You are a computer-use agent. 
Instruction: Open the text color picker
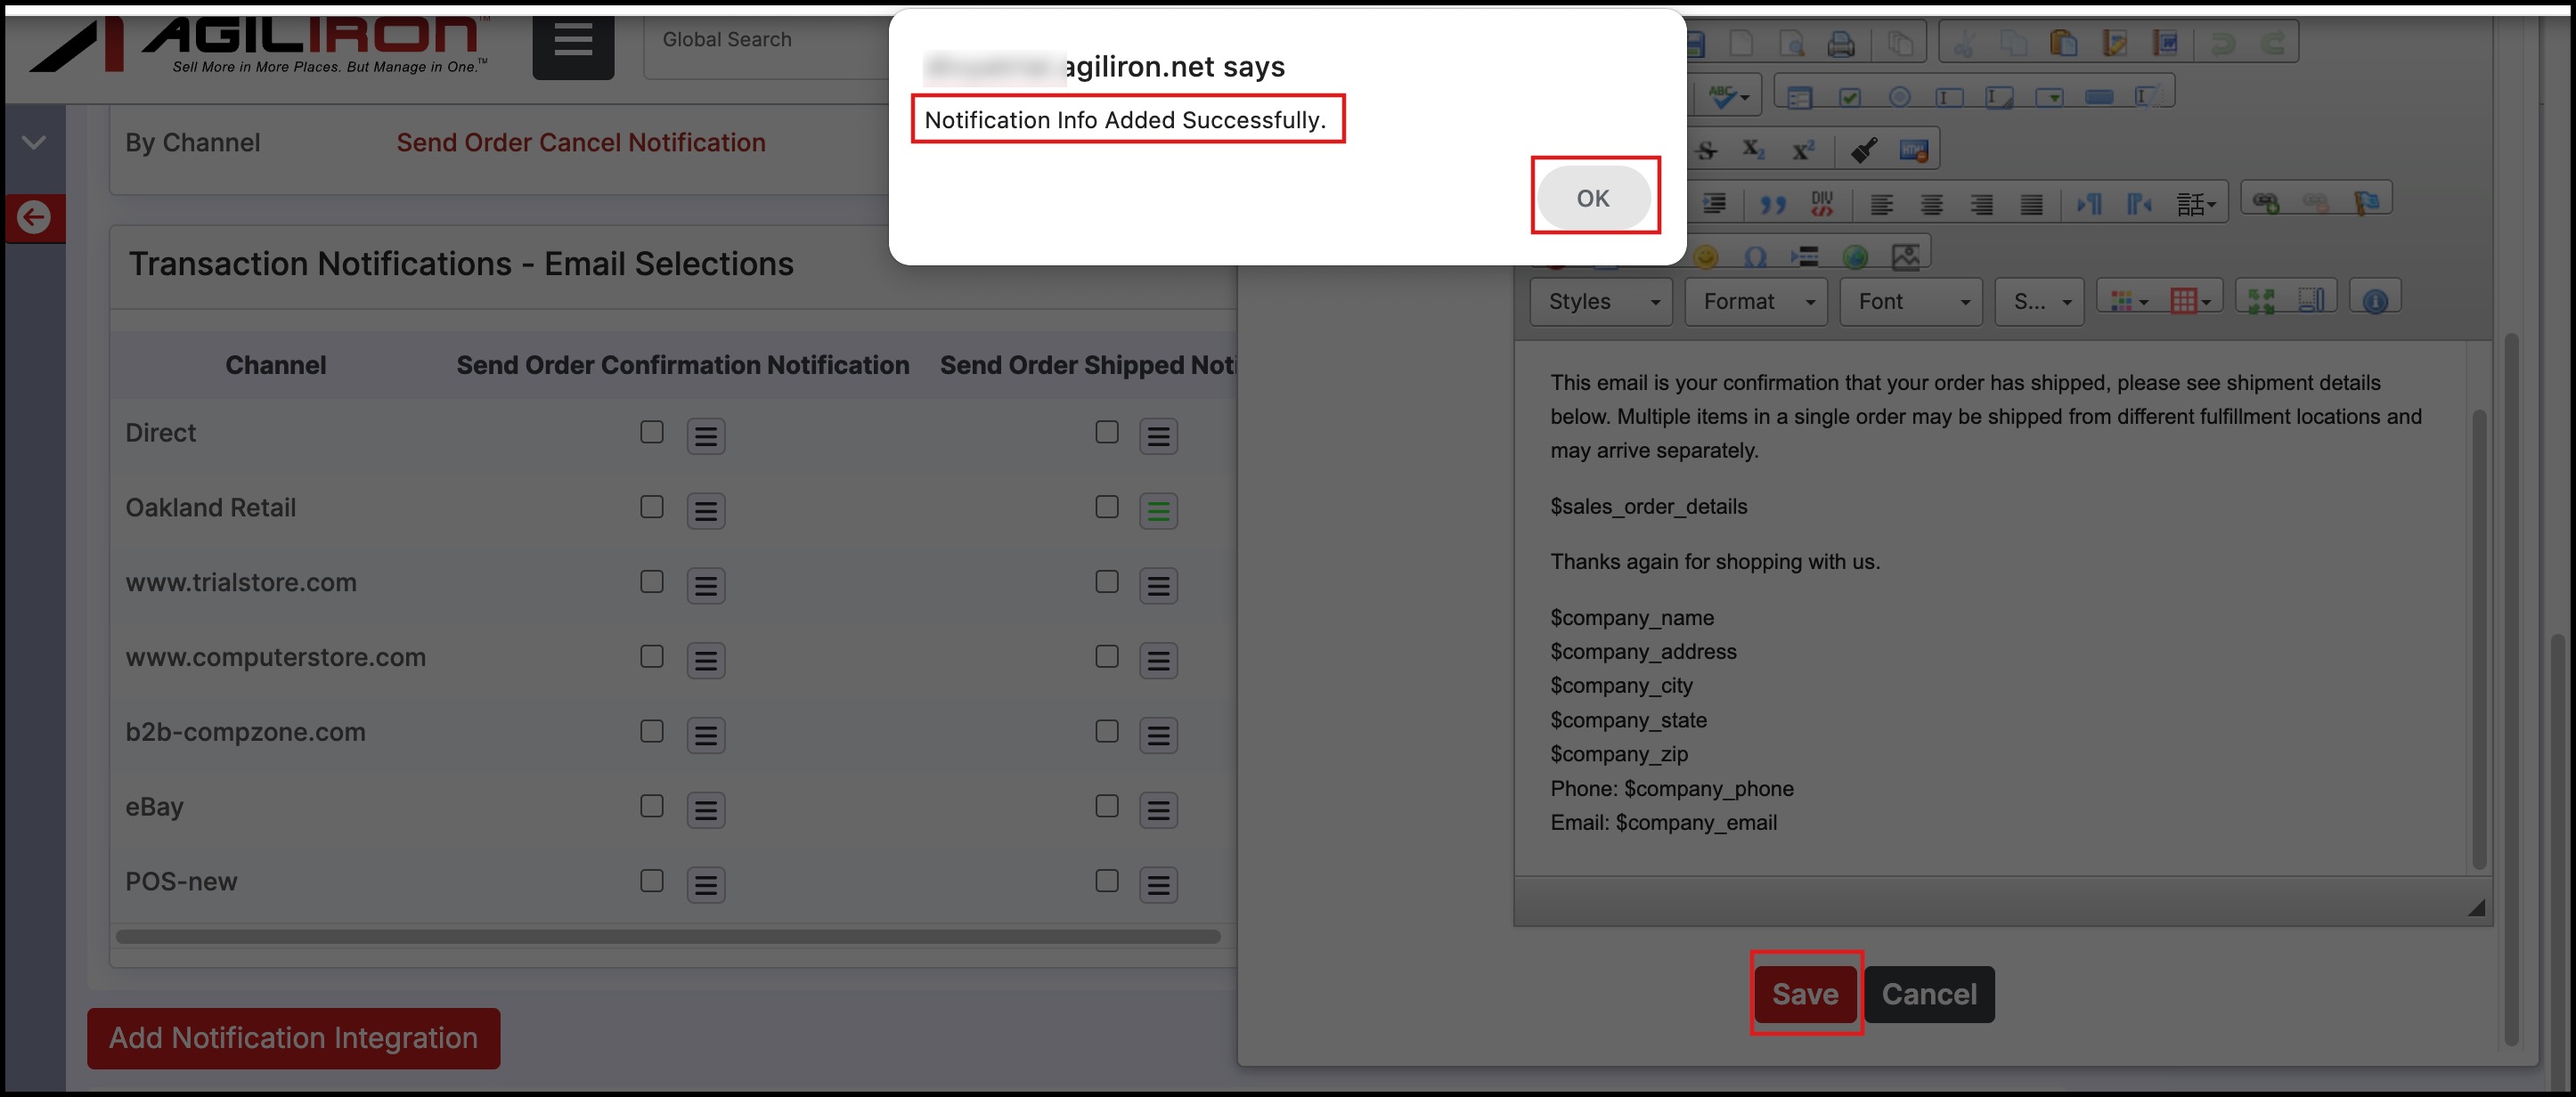(x=2128, y=301)
